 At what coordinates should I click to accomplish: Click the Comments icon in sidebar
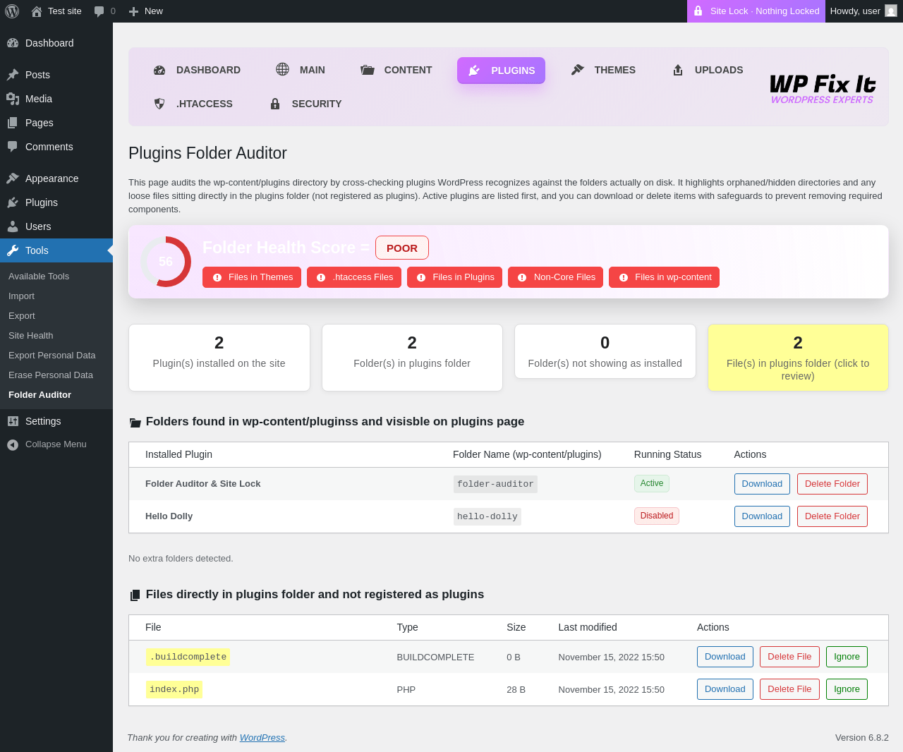[x=13, y=147]
